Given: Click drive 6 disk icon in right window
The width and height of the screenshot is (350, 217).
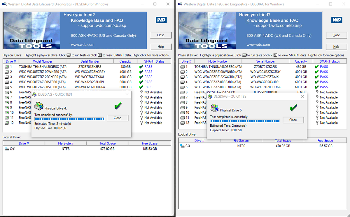Looking at the screenshot, I should (x=183, y=92).
